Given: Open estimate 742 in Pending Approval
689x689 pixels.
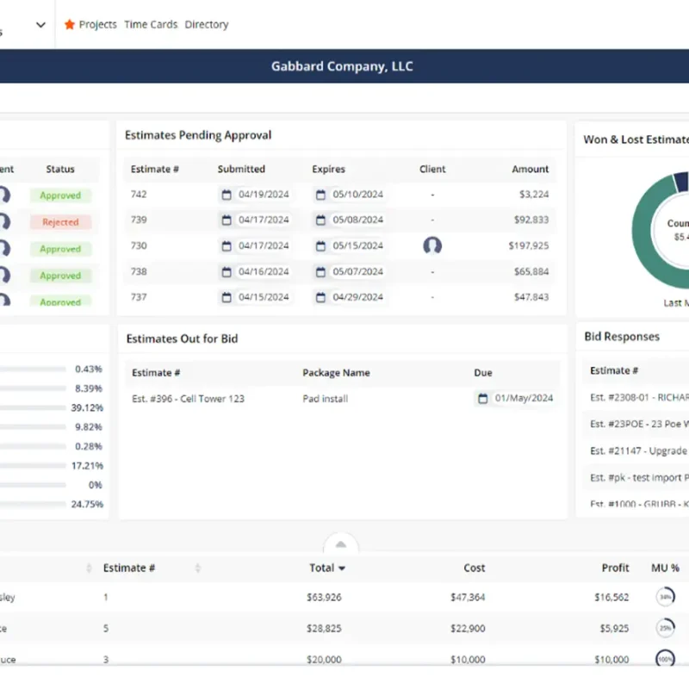Looking at the screenshot, I should [x=139, y=195].
